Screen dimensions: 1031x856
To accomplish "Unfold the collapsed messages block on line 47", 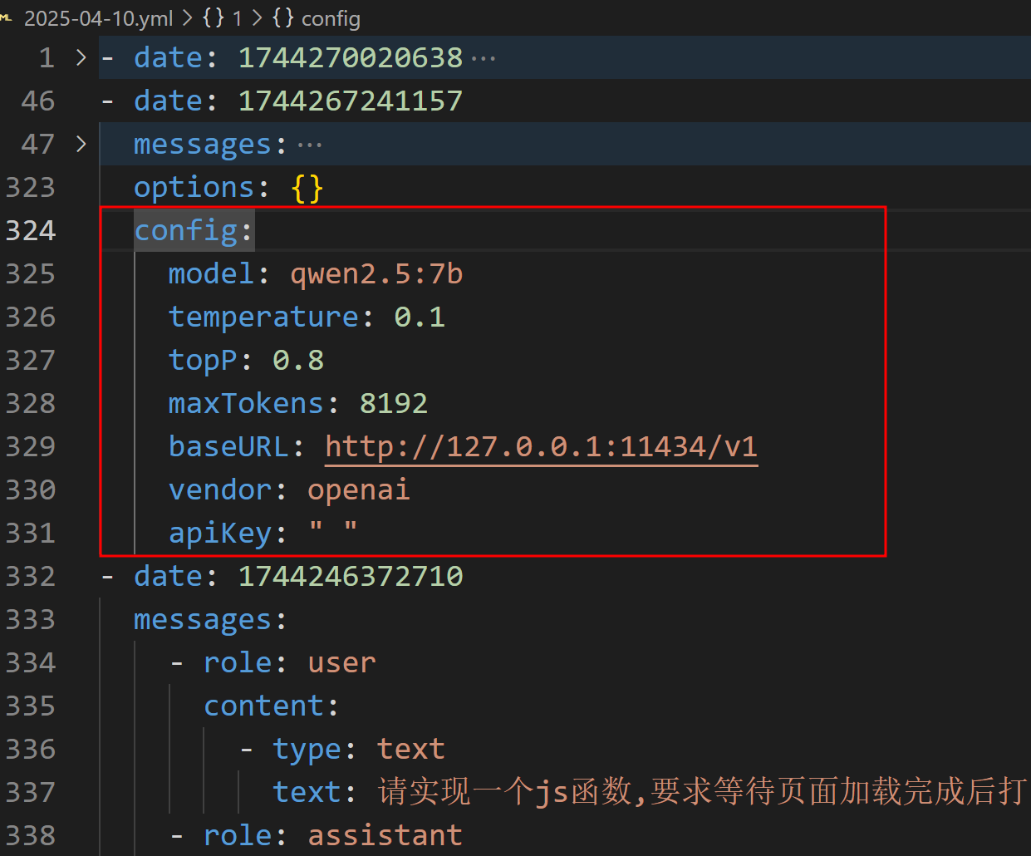I will pos(81,144).
